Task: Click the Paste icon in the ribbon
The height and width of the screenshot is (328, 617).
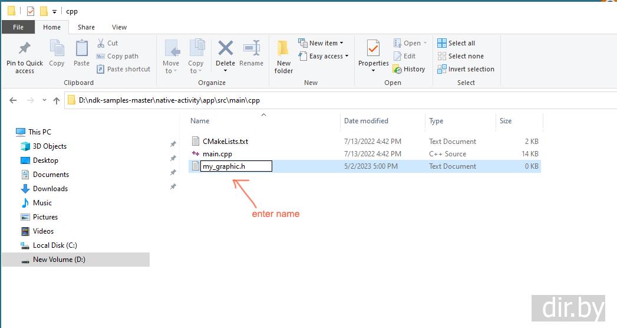Action: coord(81,49)
